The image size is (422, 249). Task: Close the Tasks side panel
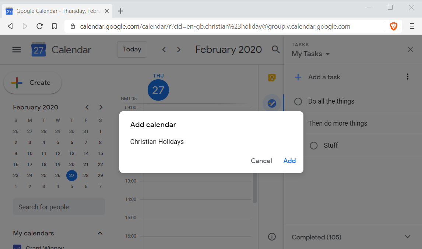pos(410,50)
